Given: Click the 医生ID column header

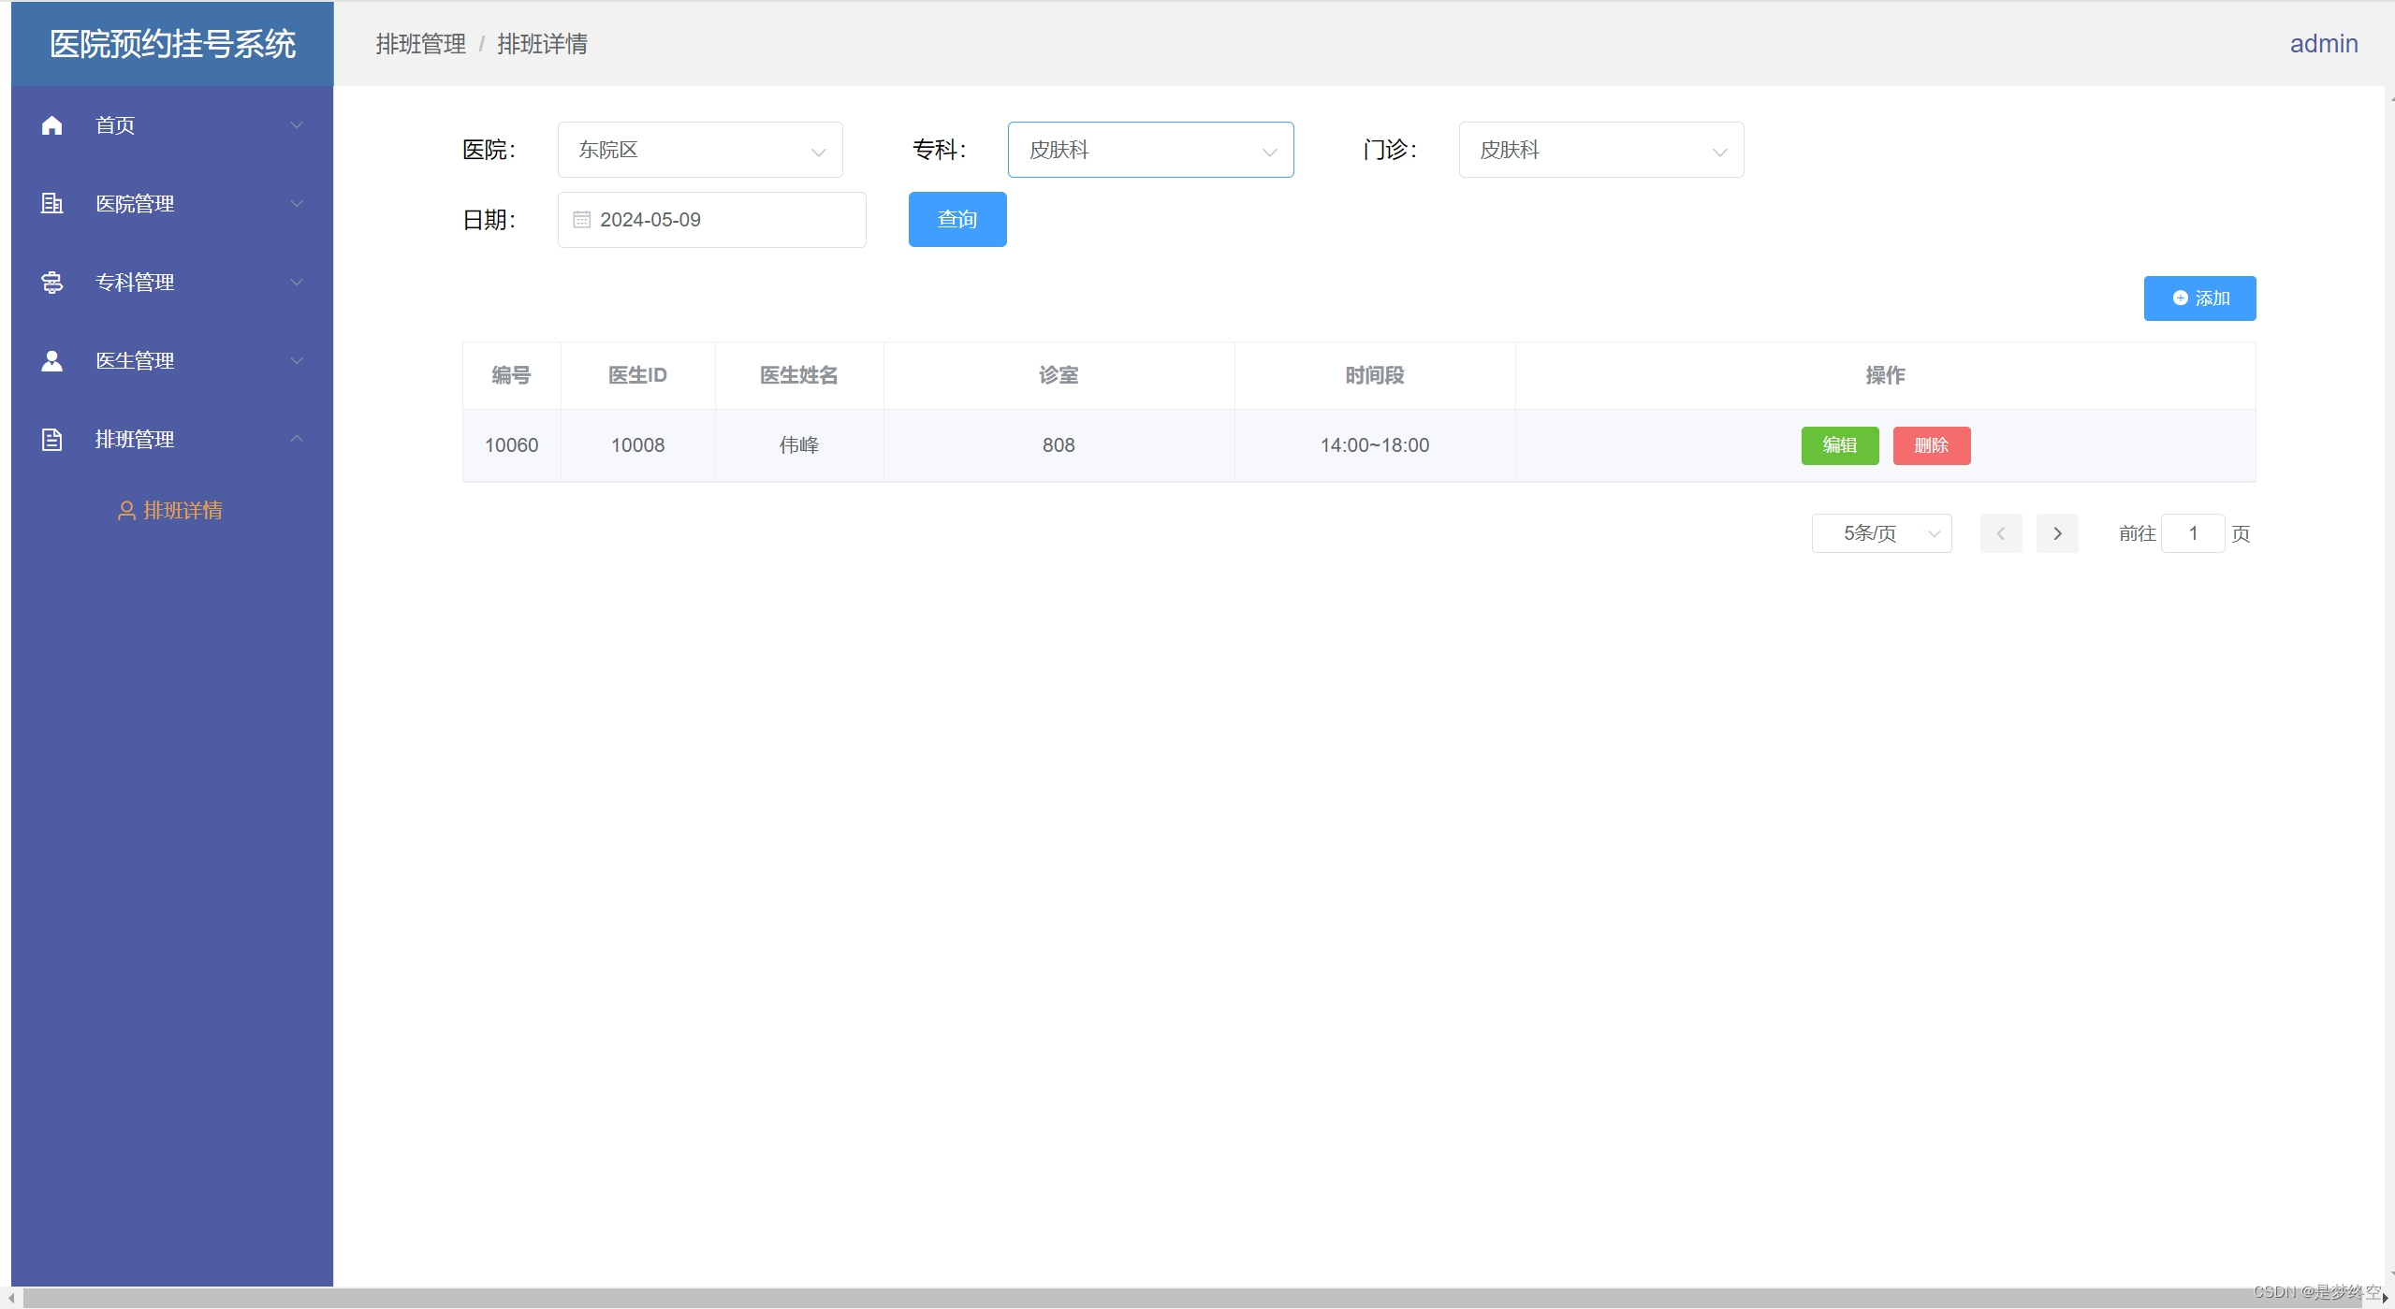Looking at the screenshot, I should 637,375.
